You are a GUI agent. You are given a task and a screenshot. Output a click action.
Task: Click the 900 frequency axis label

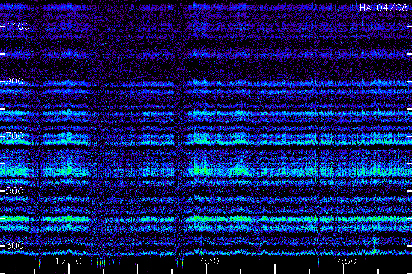tap(15, 81)
